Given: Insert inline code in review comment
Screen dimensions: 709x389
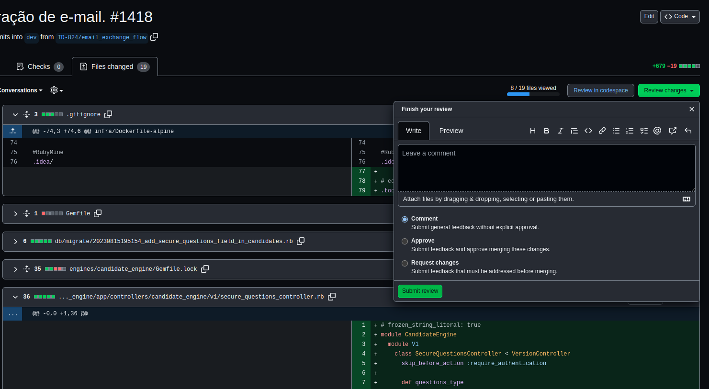Looking at the screenshot, I should point(588,131).
